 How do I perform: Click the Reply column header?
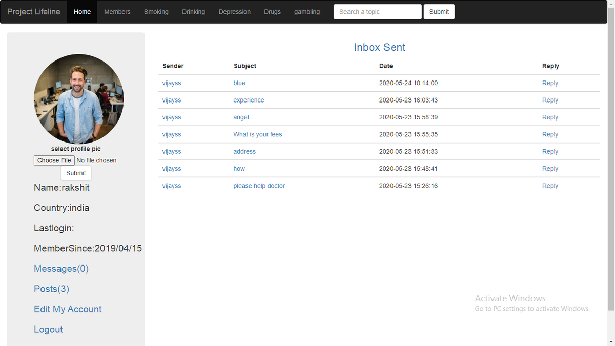pyautogui.click(x=550, y=66)
